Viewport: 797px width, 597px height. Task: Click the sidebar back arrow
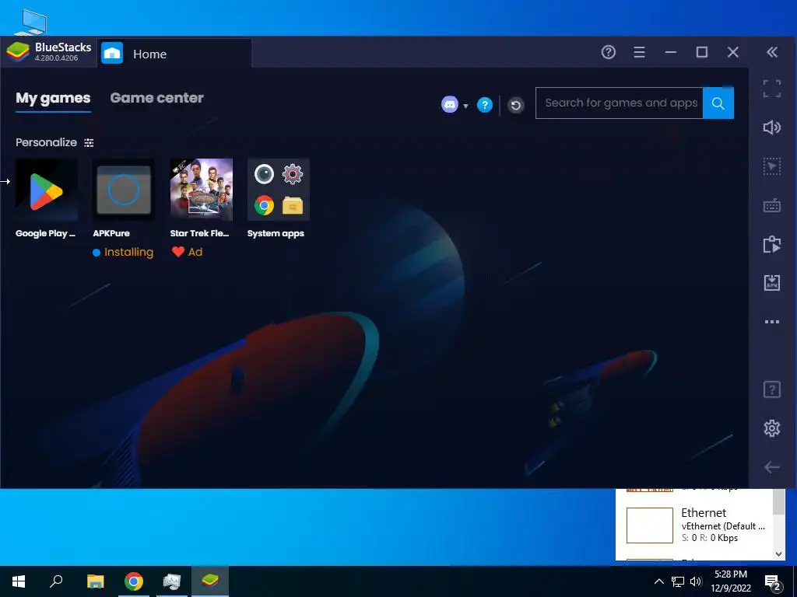772,467
